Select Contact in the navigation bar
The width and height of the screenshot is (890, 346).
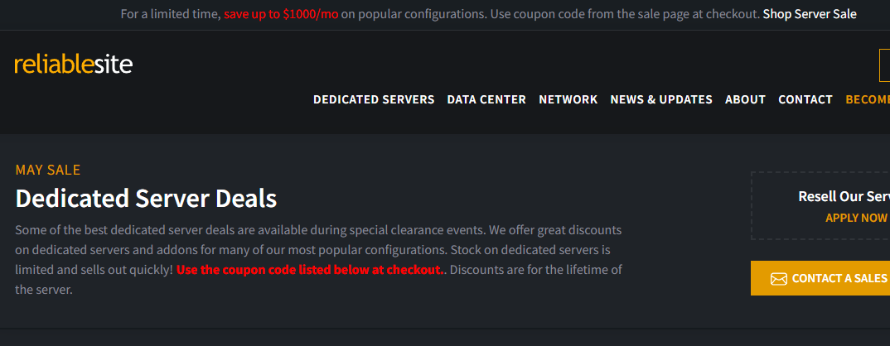[805, 99]
